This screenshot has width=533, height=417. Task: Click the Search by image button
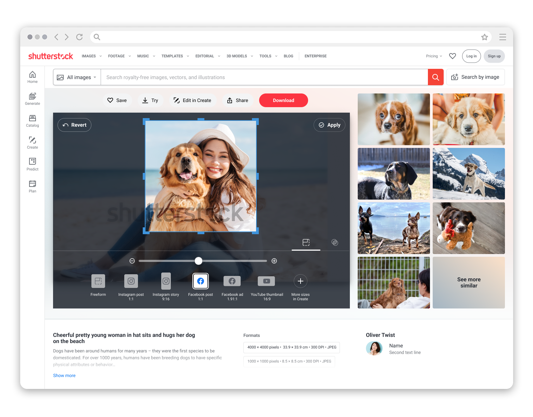click(x=475, y=77)
